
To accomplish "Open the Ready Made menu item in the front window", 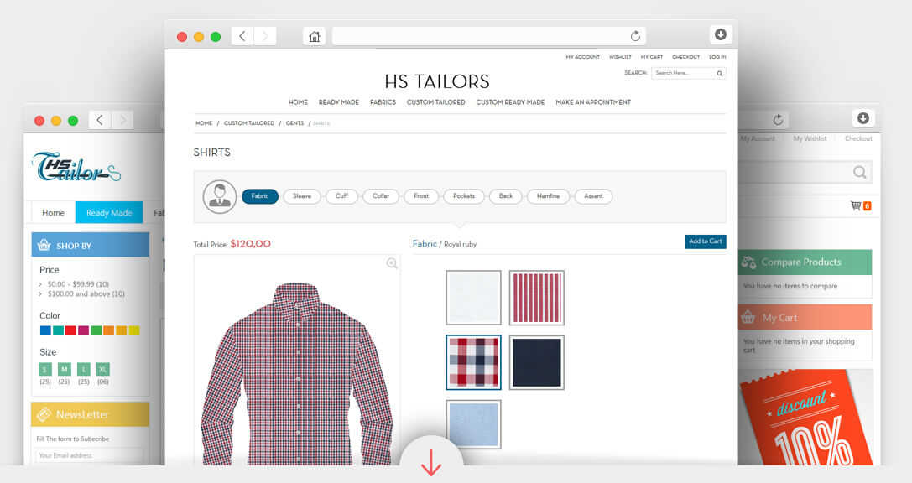I will click(x=338, y=102).
